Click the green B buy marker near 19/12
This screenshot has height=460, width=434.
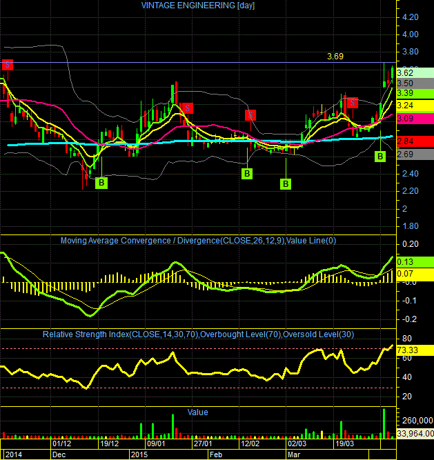(x=101, y=183)
